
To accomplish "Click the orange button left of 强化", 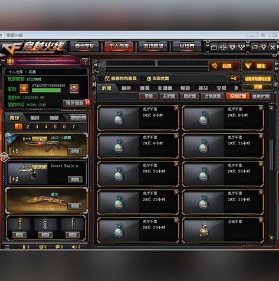I will tap(224, 66).
